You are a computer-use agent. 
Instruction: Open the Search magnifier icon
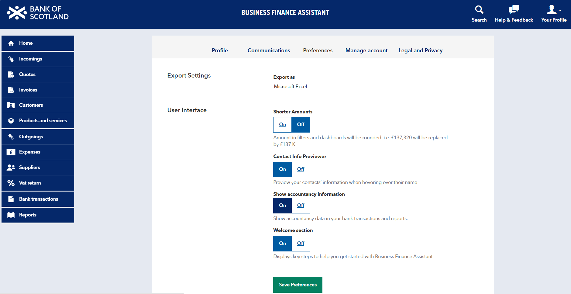click(x=479, y=10)
